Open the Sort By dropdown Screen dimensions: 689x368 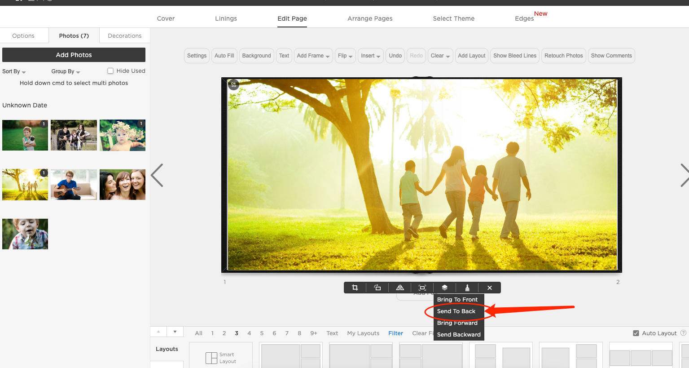(14, 71)
